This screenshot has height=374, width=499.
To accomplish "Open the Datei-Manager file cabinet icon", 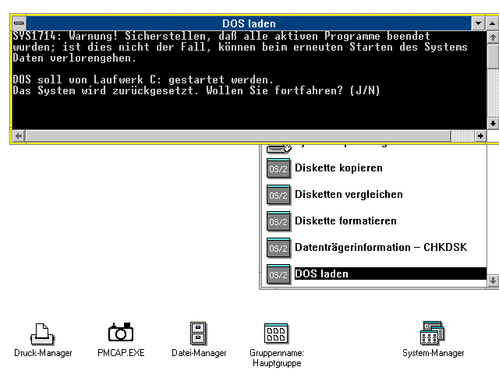I will pos(198,333).
